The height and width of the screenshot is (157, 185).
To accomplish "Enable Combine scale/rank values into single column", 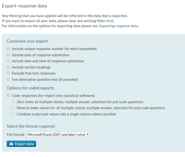I will pos(13,114).
